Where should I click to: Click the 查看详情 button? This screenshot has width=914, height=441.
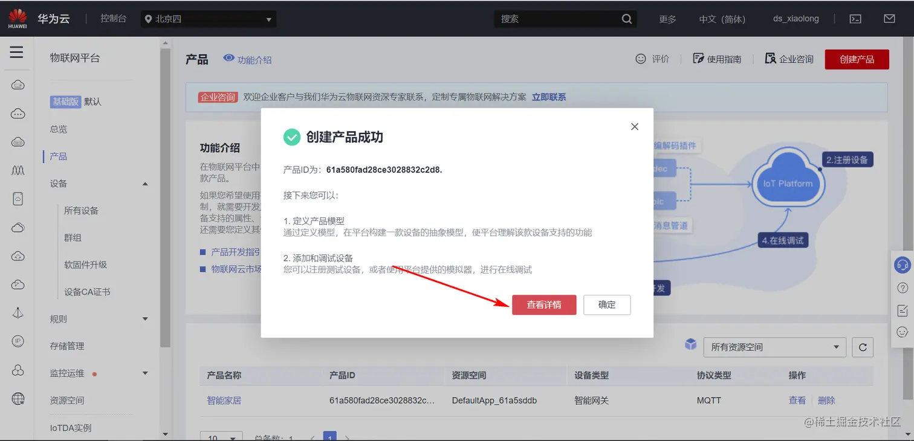pyautogui.click(x=544, y=305)
